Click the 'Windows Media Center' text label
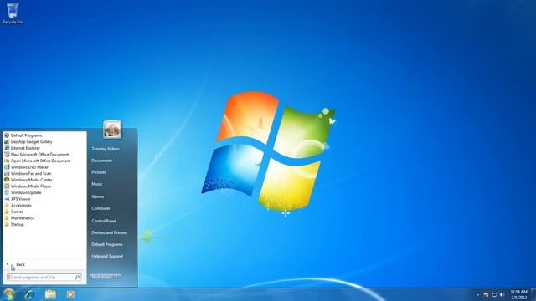The width and height of the screenshot is (536, 301). pos(32,180)
